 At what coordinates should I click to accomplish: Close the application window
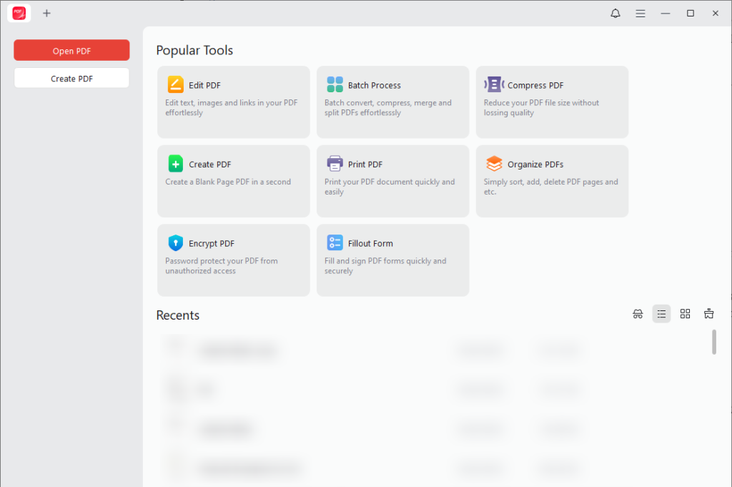coord(715,13)
